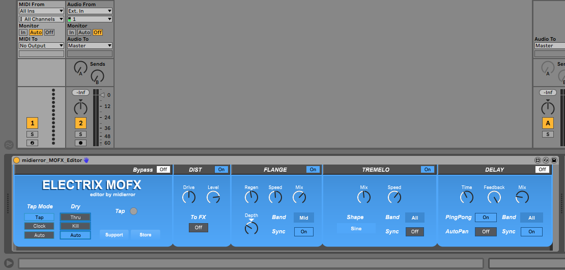This screenshot has height=270, width=565.
Task: Arm track 2 for recording
Action: pyautogui.click(x=80, y=143)
